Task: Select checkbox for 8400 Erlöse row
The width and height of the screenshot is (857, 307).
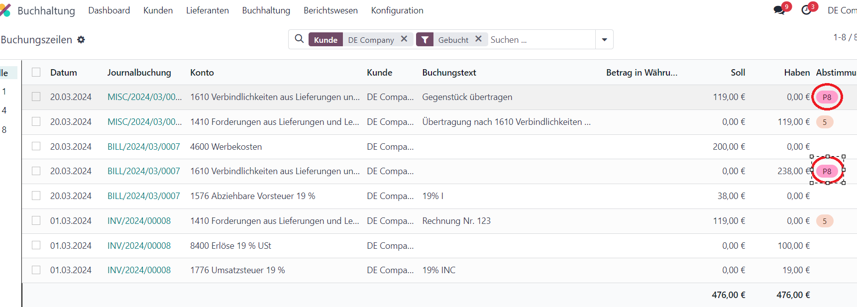Action: tap(36, 245)
